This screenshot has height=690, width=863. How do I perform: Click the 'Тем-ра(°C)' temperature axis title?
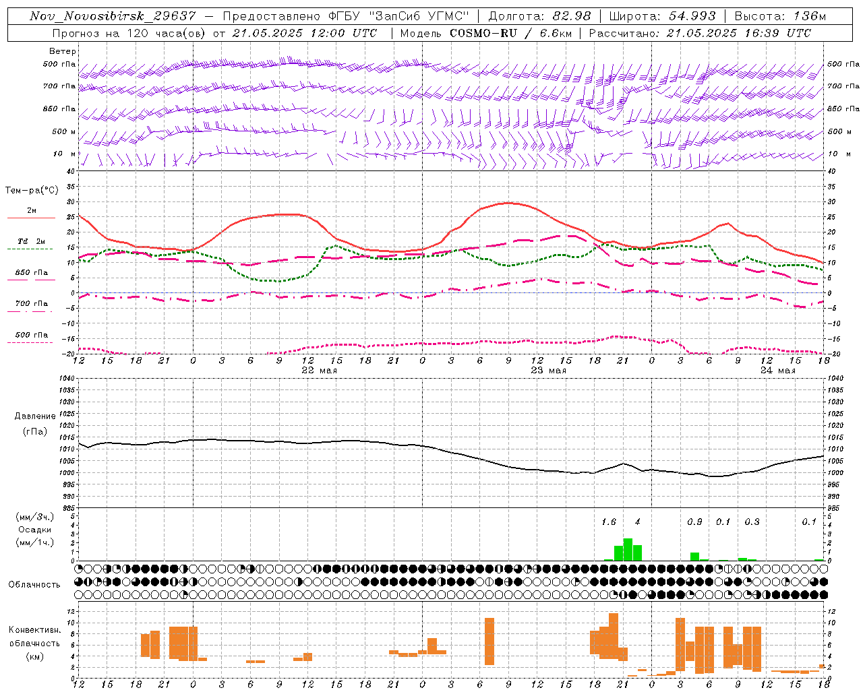tap(32, 191)
